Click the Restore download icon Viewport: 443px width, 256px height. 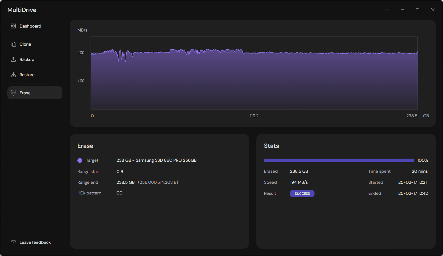click(x=13, y=75)
